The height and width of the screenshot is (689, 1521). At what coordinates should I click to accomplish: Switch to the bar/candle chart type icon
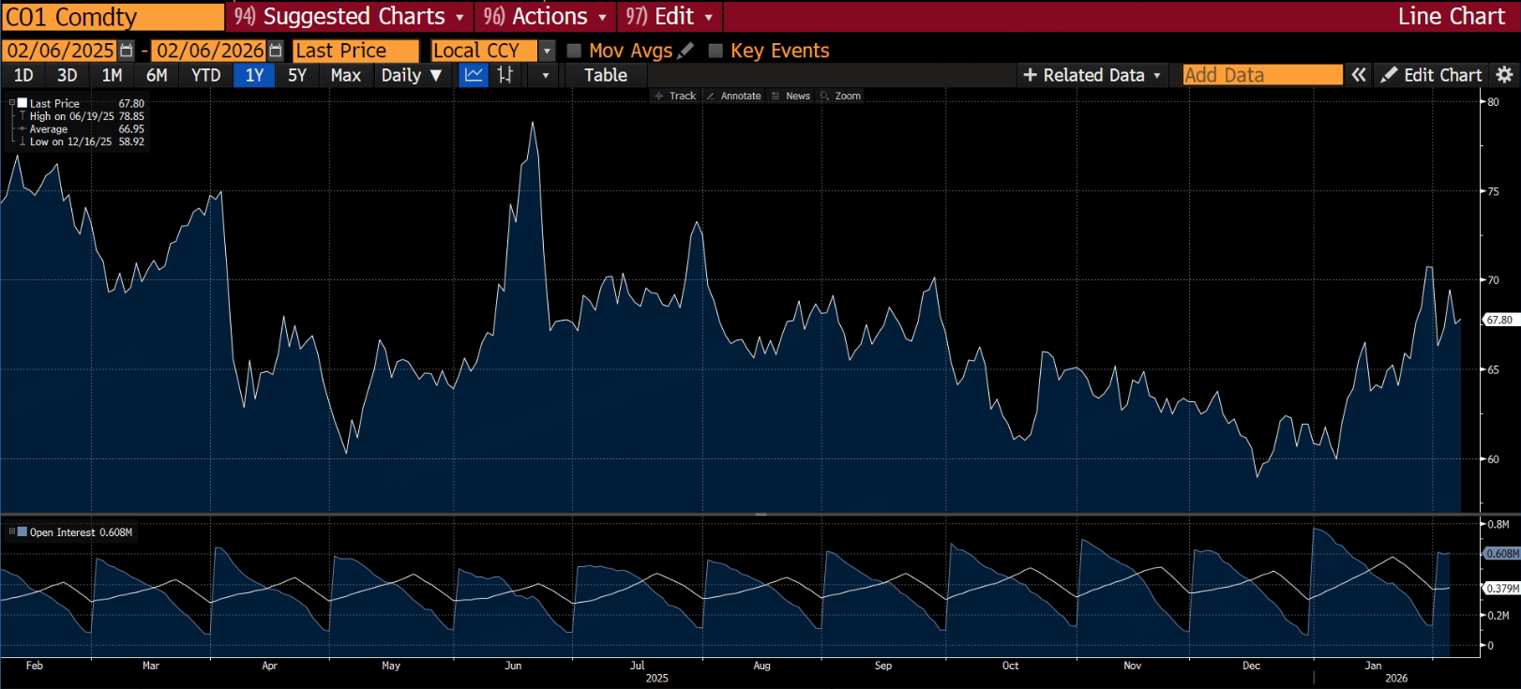[505, 75]
